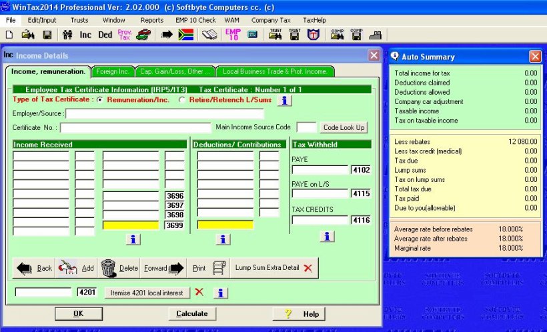Click the Add certificate button
The width and height of the screenshot is (547, 332).
76,268
